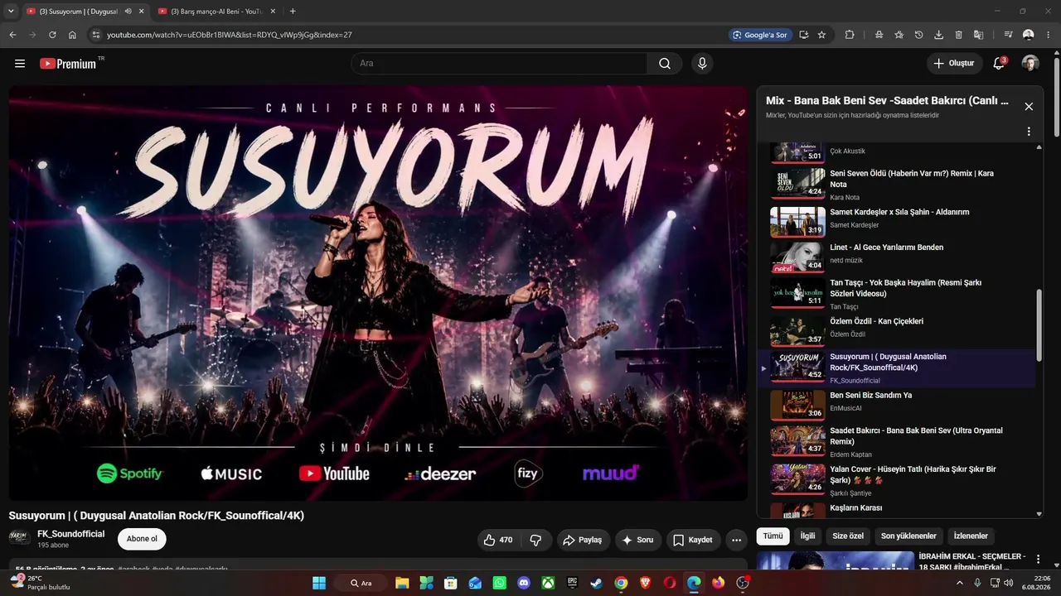Viewport: 1061px width, 596px height.
Task: Open browser history clock icon
Action: (x=918, y=35)
